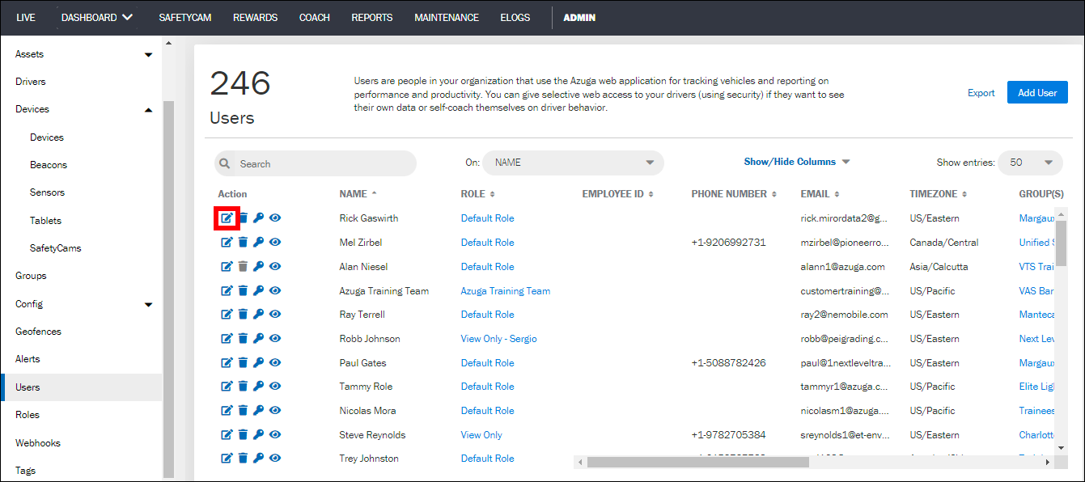
Task: View Azuga Training Team with eye icon
Action: 275,290
